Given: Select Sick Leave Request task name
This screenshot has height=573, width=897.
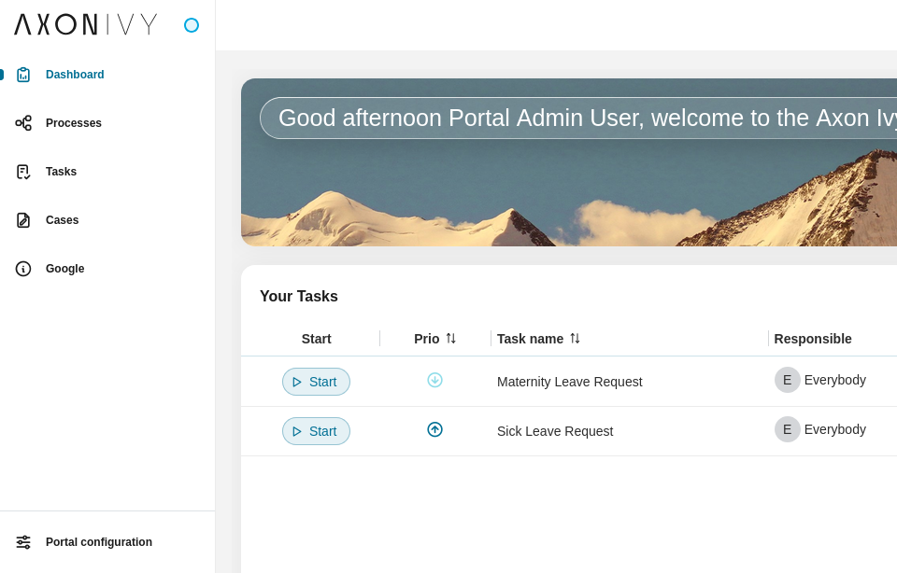Looking at the screenshot, I should tap(555, 431).
